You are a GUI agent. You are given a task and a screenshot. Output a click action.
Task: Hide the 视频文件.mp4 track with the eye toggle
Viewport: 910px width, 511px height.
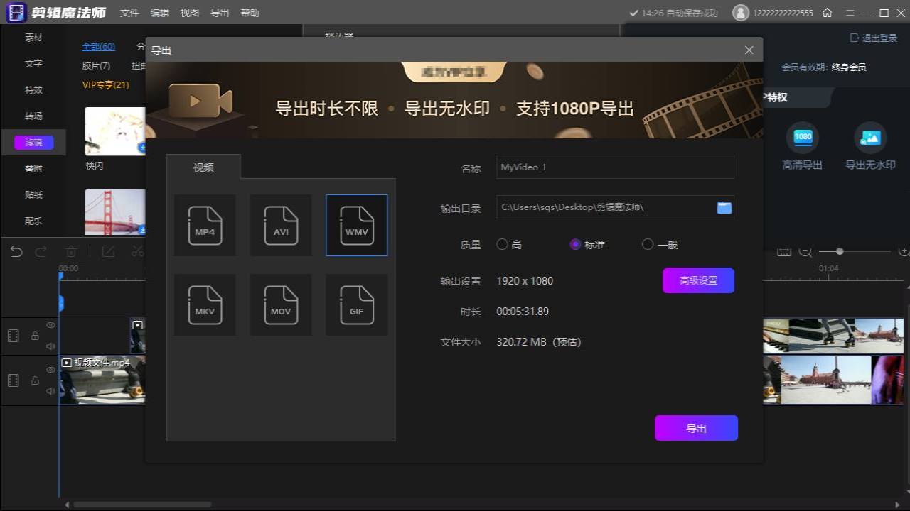[50, 370]
